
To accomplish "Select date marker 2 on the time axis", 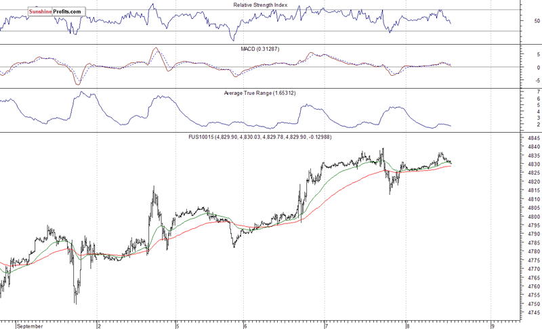I will coord(98,325).
